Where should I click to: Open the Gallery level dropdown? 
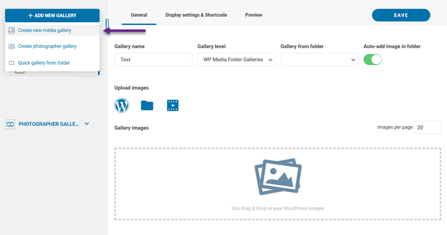coord(236,60)
